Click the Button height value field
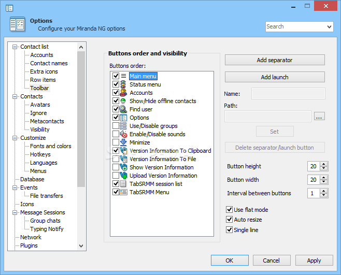 point(314,166)
